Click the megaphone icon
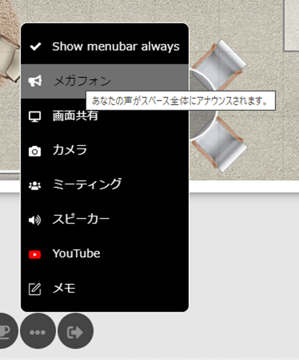Image resolution: width=299 pixels, height=360 pixels. coord(35,81)
